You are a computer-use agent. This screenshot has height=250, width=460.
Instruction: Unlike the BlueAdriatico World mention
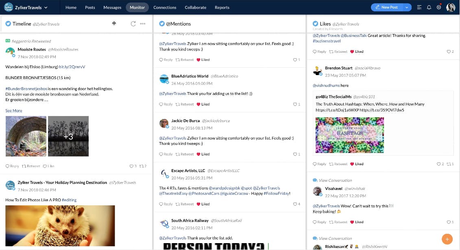pyautogui.click(x=203, y=104)
